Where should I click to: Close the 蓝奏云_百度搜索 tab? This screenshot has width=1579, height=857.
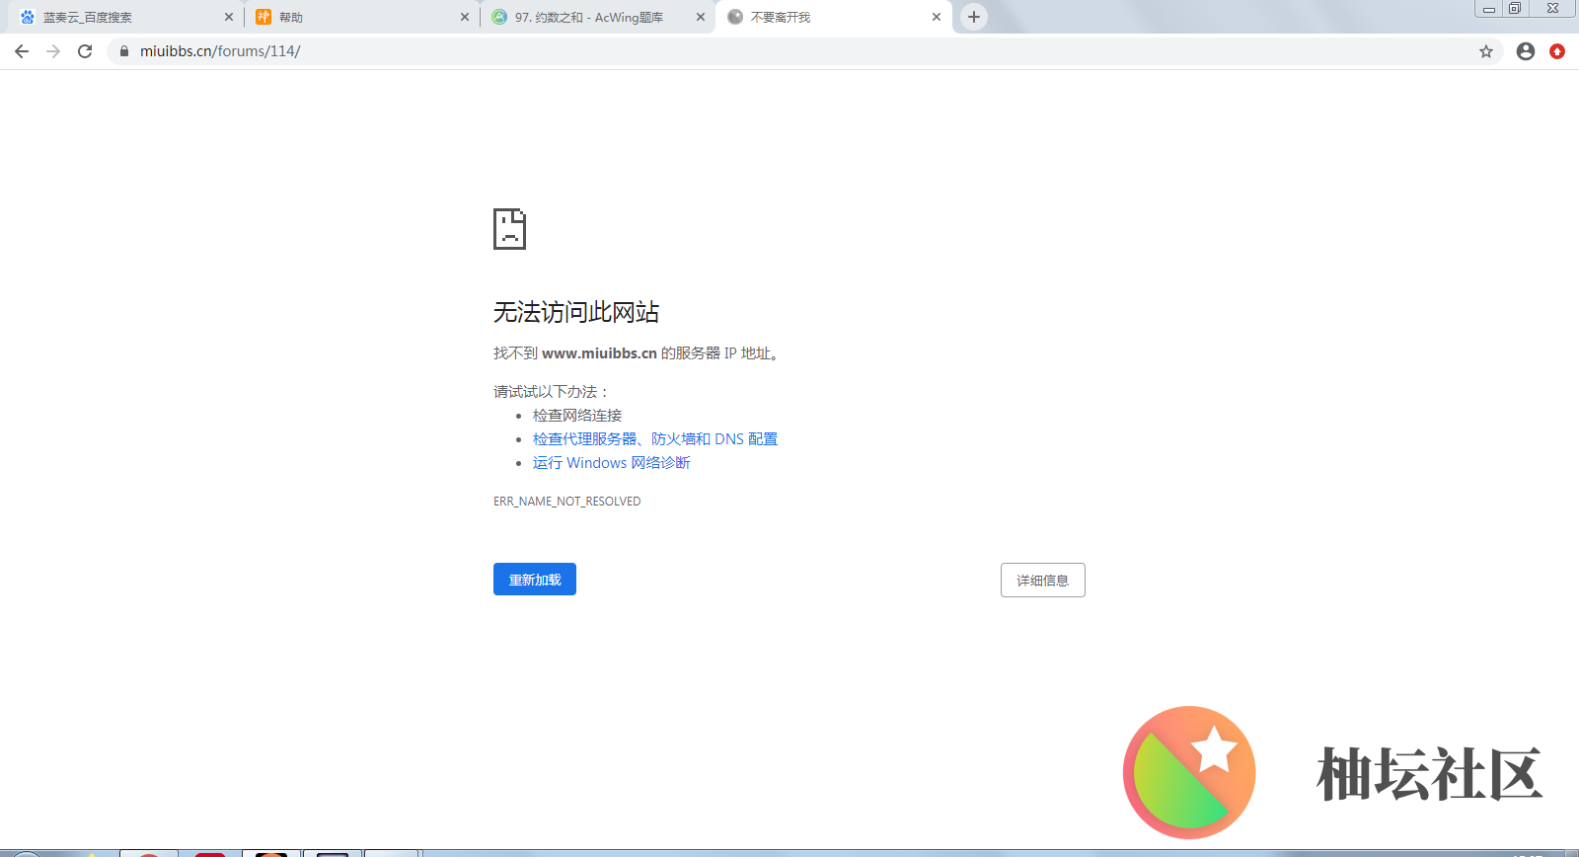coord(229,17)
